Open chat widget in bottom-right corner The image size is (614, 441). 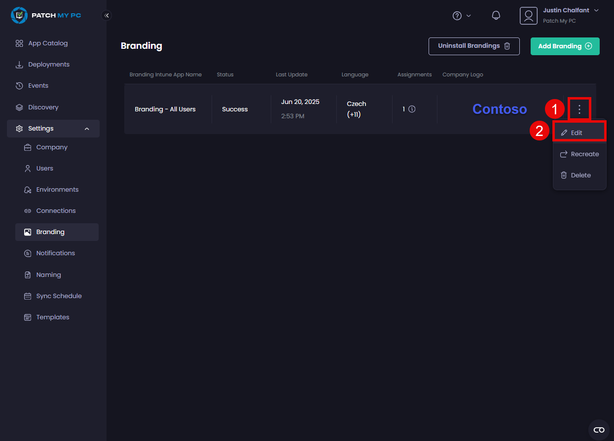(599, 430)
